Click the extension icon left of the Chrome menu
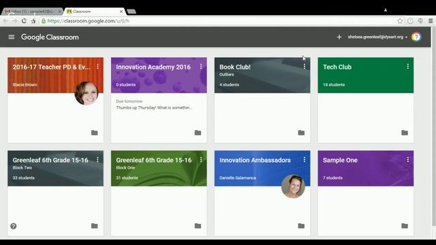 point(420,21)
